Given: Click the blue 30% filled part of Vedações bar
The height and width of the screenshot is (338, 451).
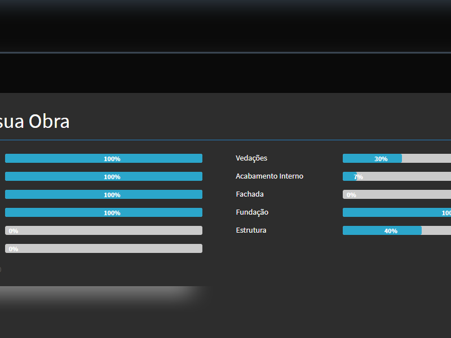Looking at the screenshot, I should [x=372, y=158].
